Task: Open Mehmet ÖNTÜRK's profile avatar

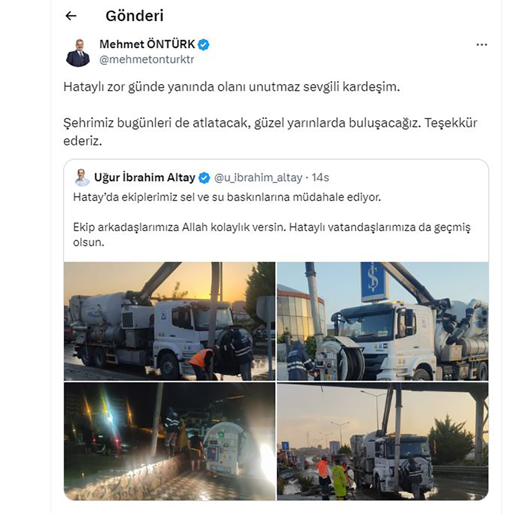Action: click(78, 52)
